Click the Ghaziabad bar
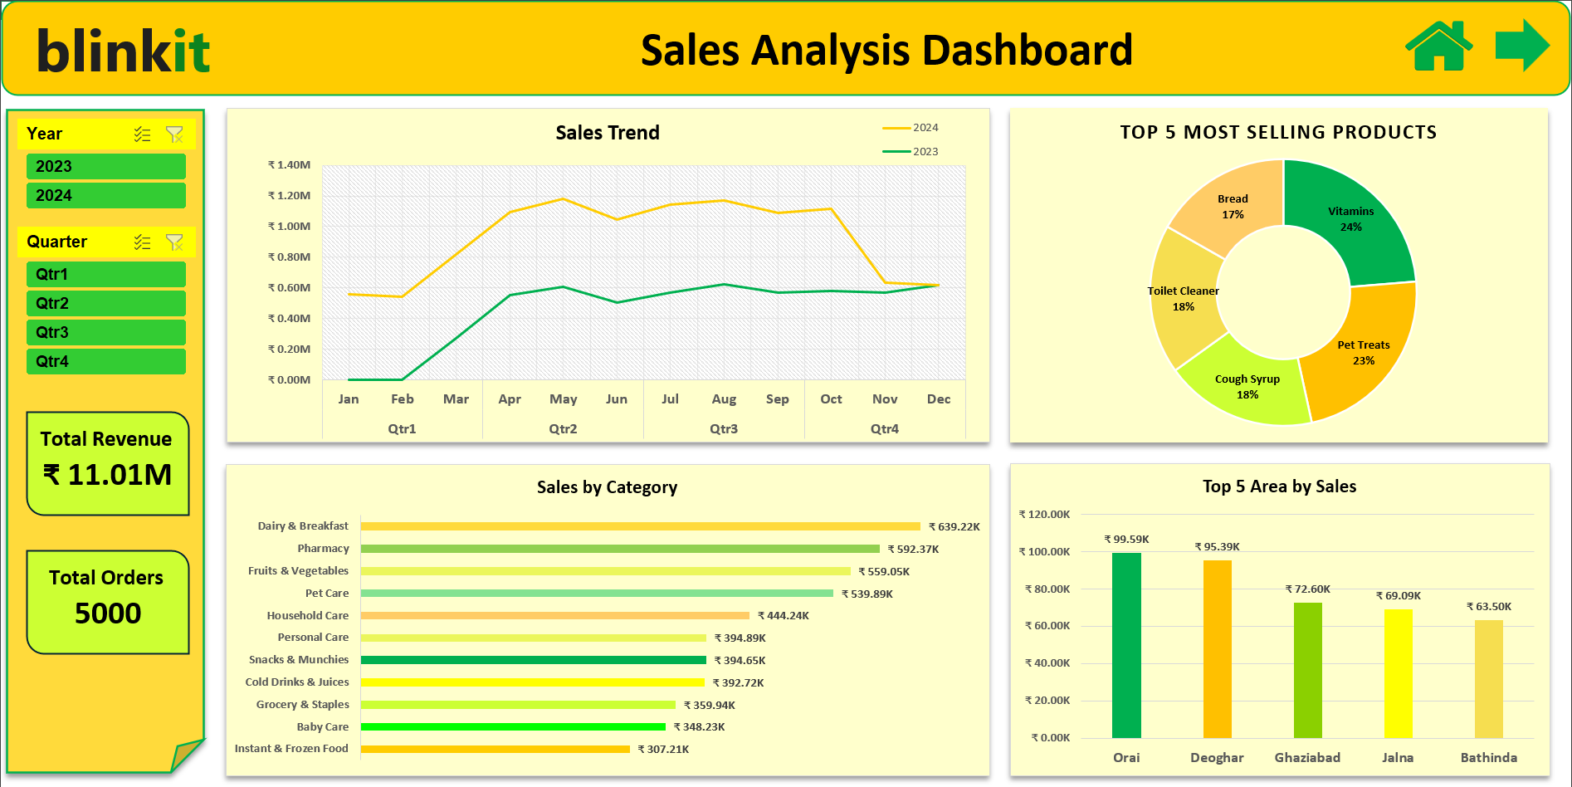Screen dimensions: 1572x787 pos(1308,670)
